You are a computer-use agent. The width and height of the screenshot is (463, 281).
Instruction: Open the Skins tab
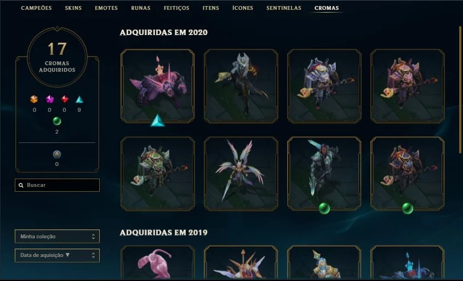73,8
